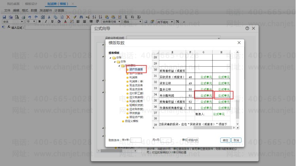This screenshot has height=166, width=296.
Task: Open the 宋体 font dropdown
Action: pyautogui.click(x=13, y=22)
